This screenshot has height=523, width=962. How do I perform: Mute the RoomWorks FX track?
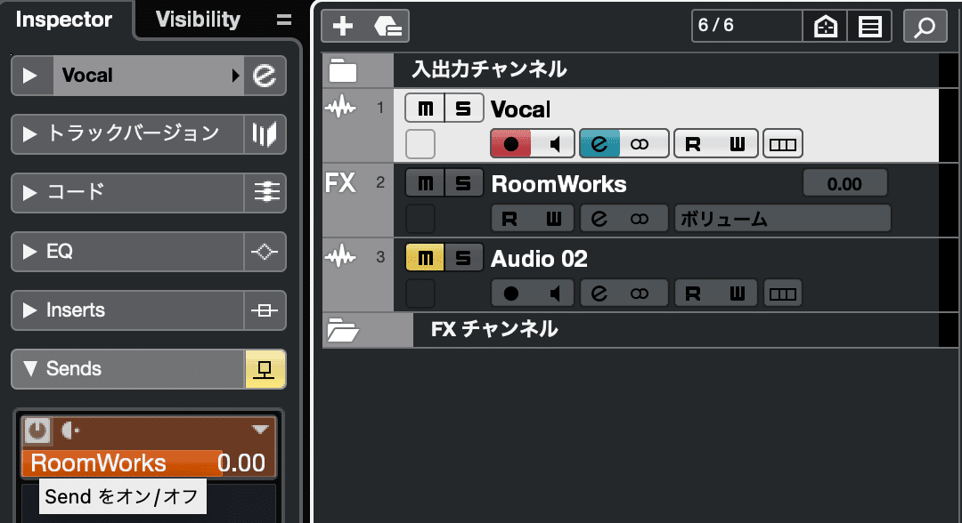tap(425, 183)
